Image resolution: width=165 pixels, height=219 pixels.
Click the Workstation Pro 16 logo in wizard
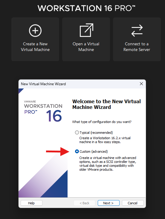tap(43, 111)
